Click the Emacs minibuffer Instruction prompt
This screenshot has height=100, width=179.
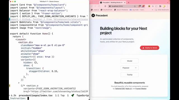tap(18, 98)
